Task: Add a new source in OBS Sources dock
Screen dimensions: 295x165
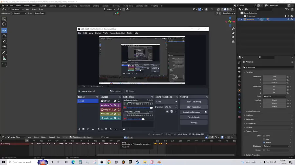Action: tap(102, 129)
